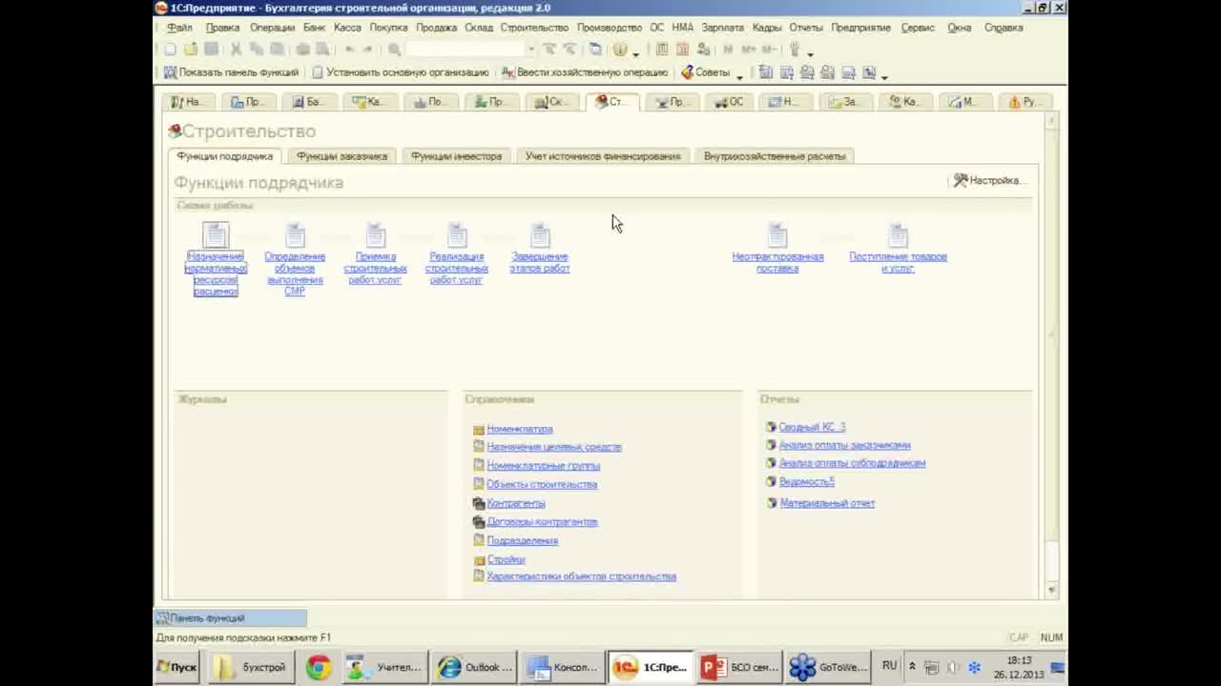Click Ввести хозяйственную операцию button
1221x686 pixels.
coord(585,72)
